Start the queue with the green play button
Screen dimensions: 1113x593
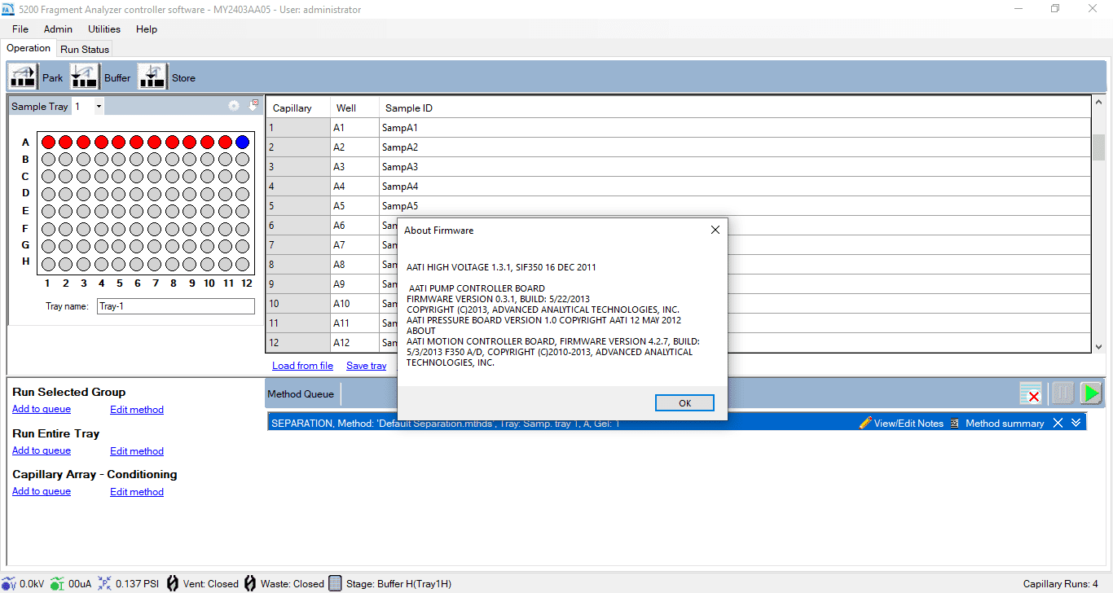(x=1090, y=393)
